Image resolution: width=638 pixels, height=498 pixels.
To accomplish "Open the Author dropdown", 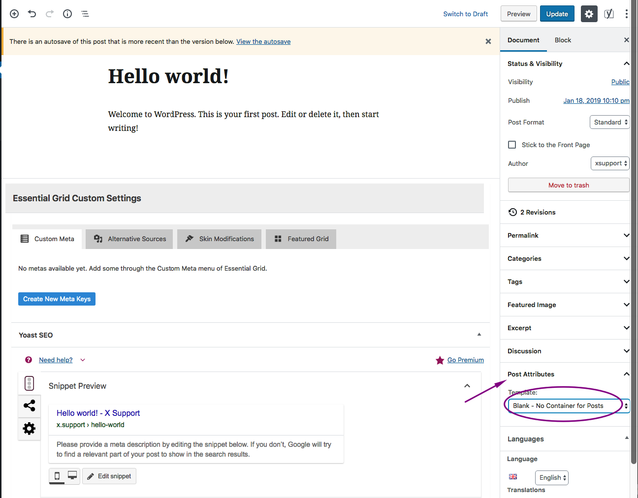I will tap(610, 163).
